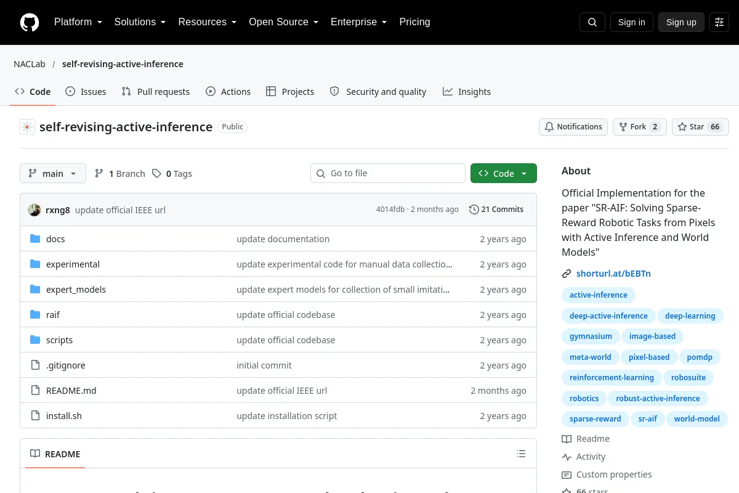View the 21 Commits history
Image resolution: width=739 pixels, height=493 pixels.
[496, 210]
